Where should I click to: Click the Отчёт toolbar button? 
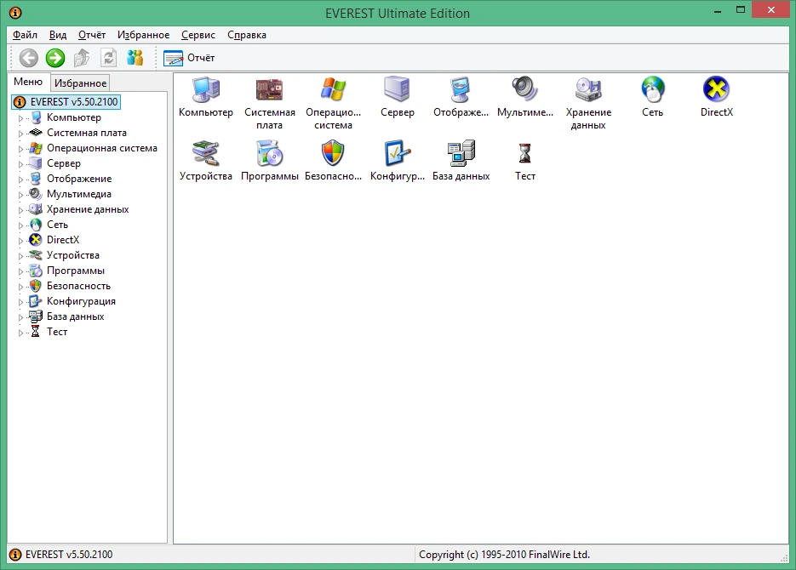(189, 58)
